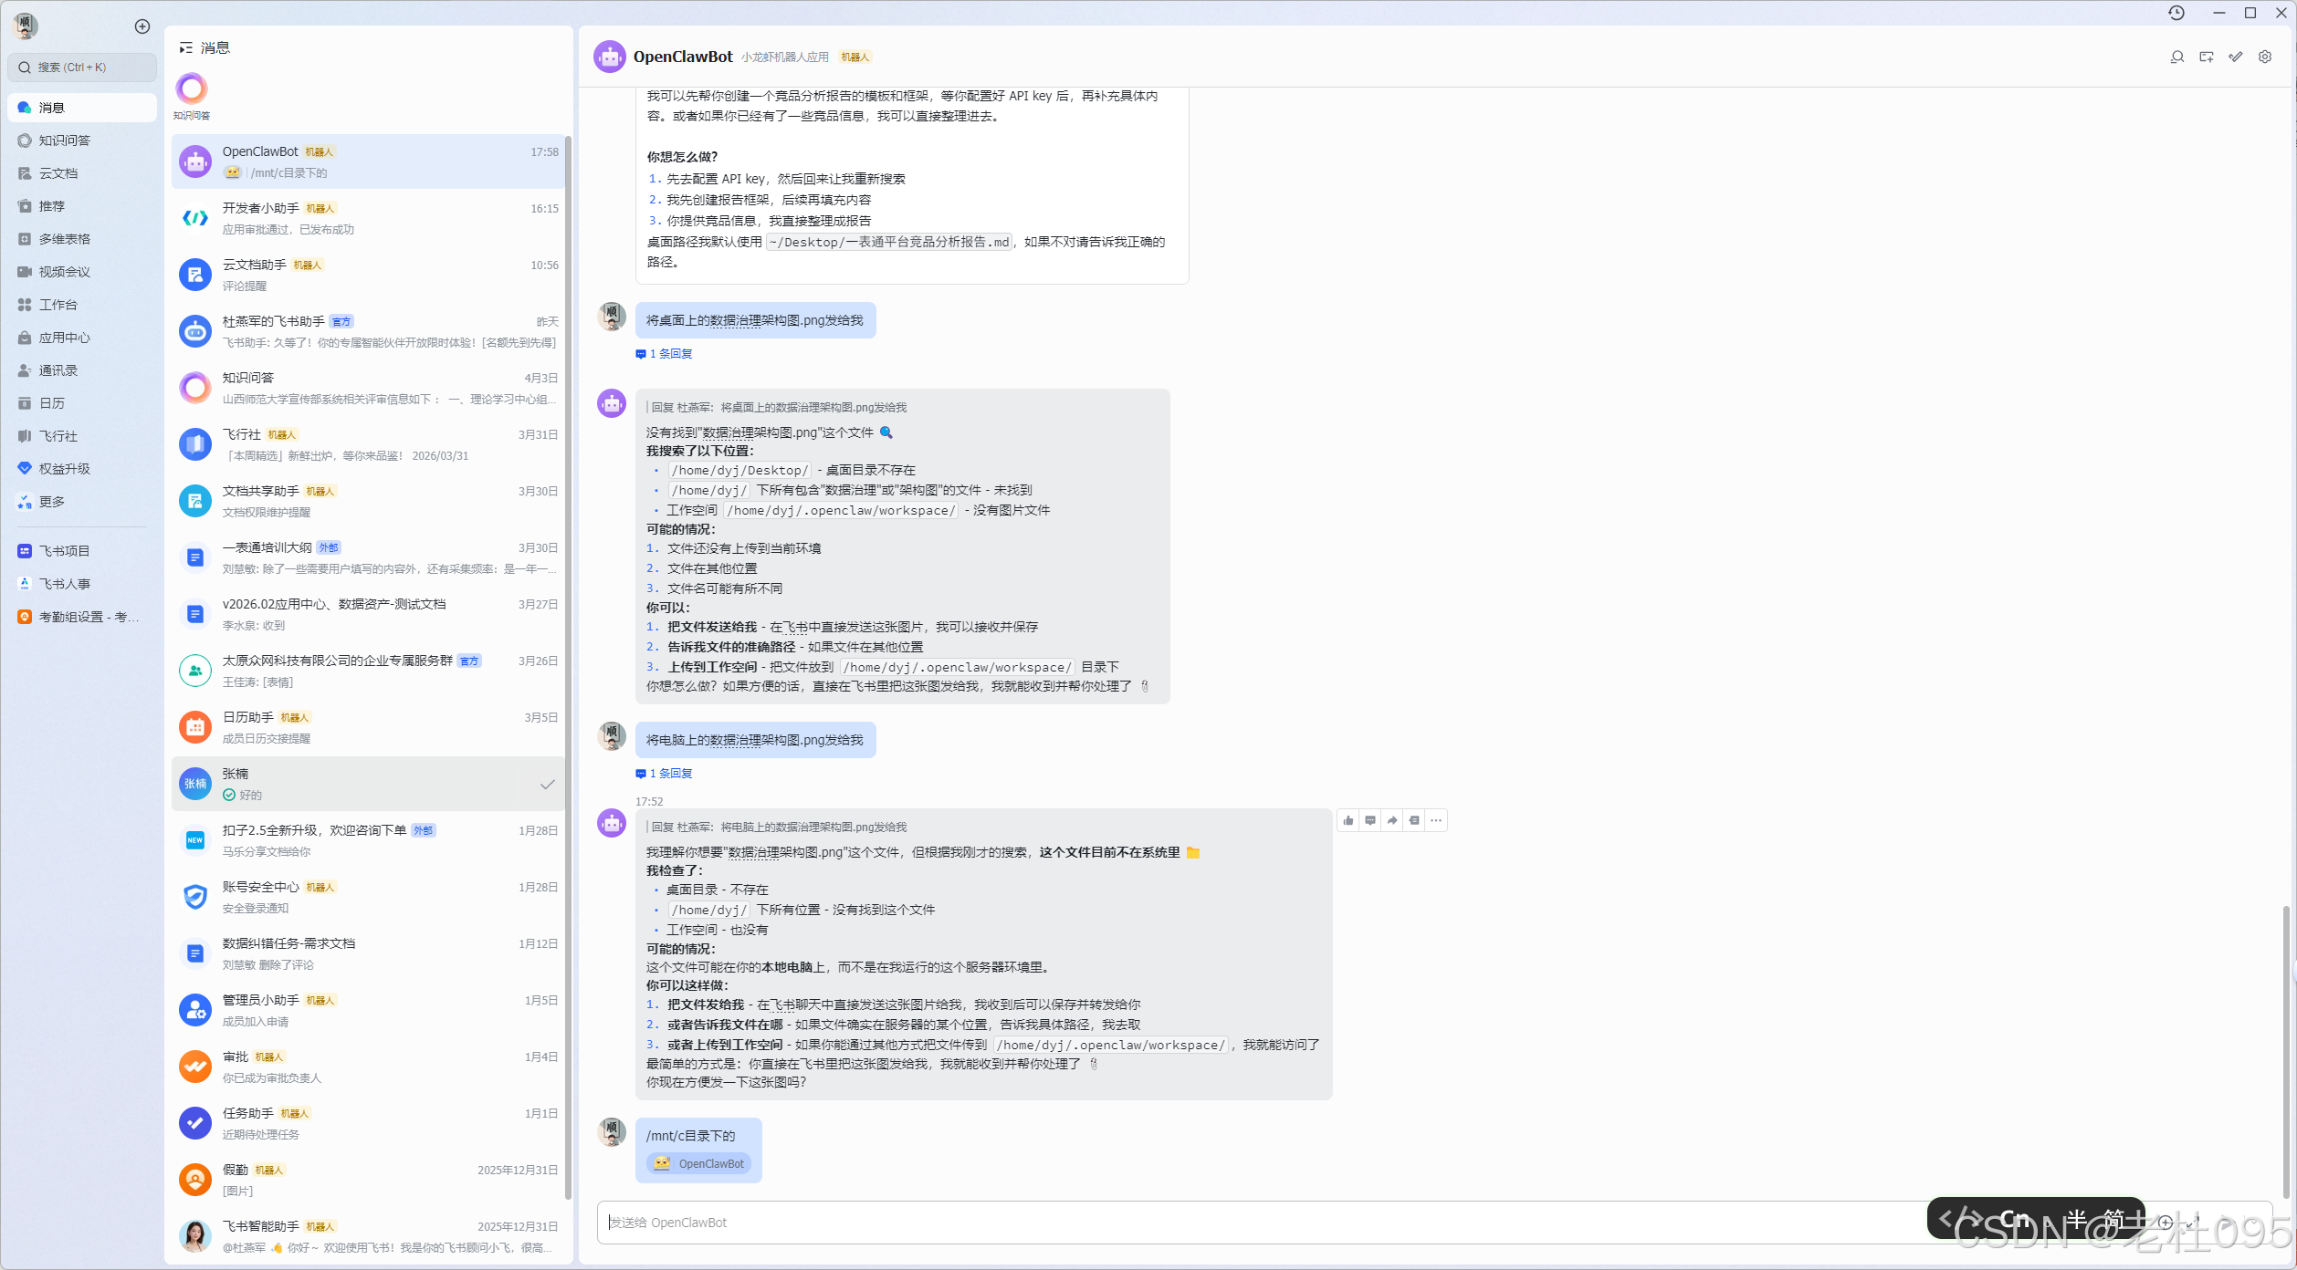The image size is (2297, 1270).
Task: Expand the 1 条回复 thread under the 桌面 message
Action: click(670, 354)
